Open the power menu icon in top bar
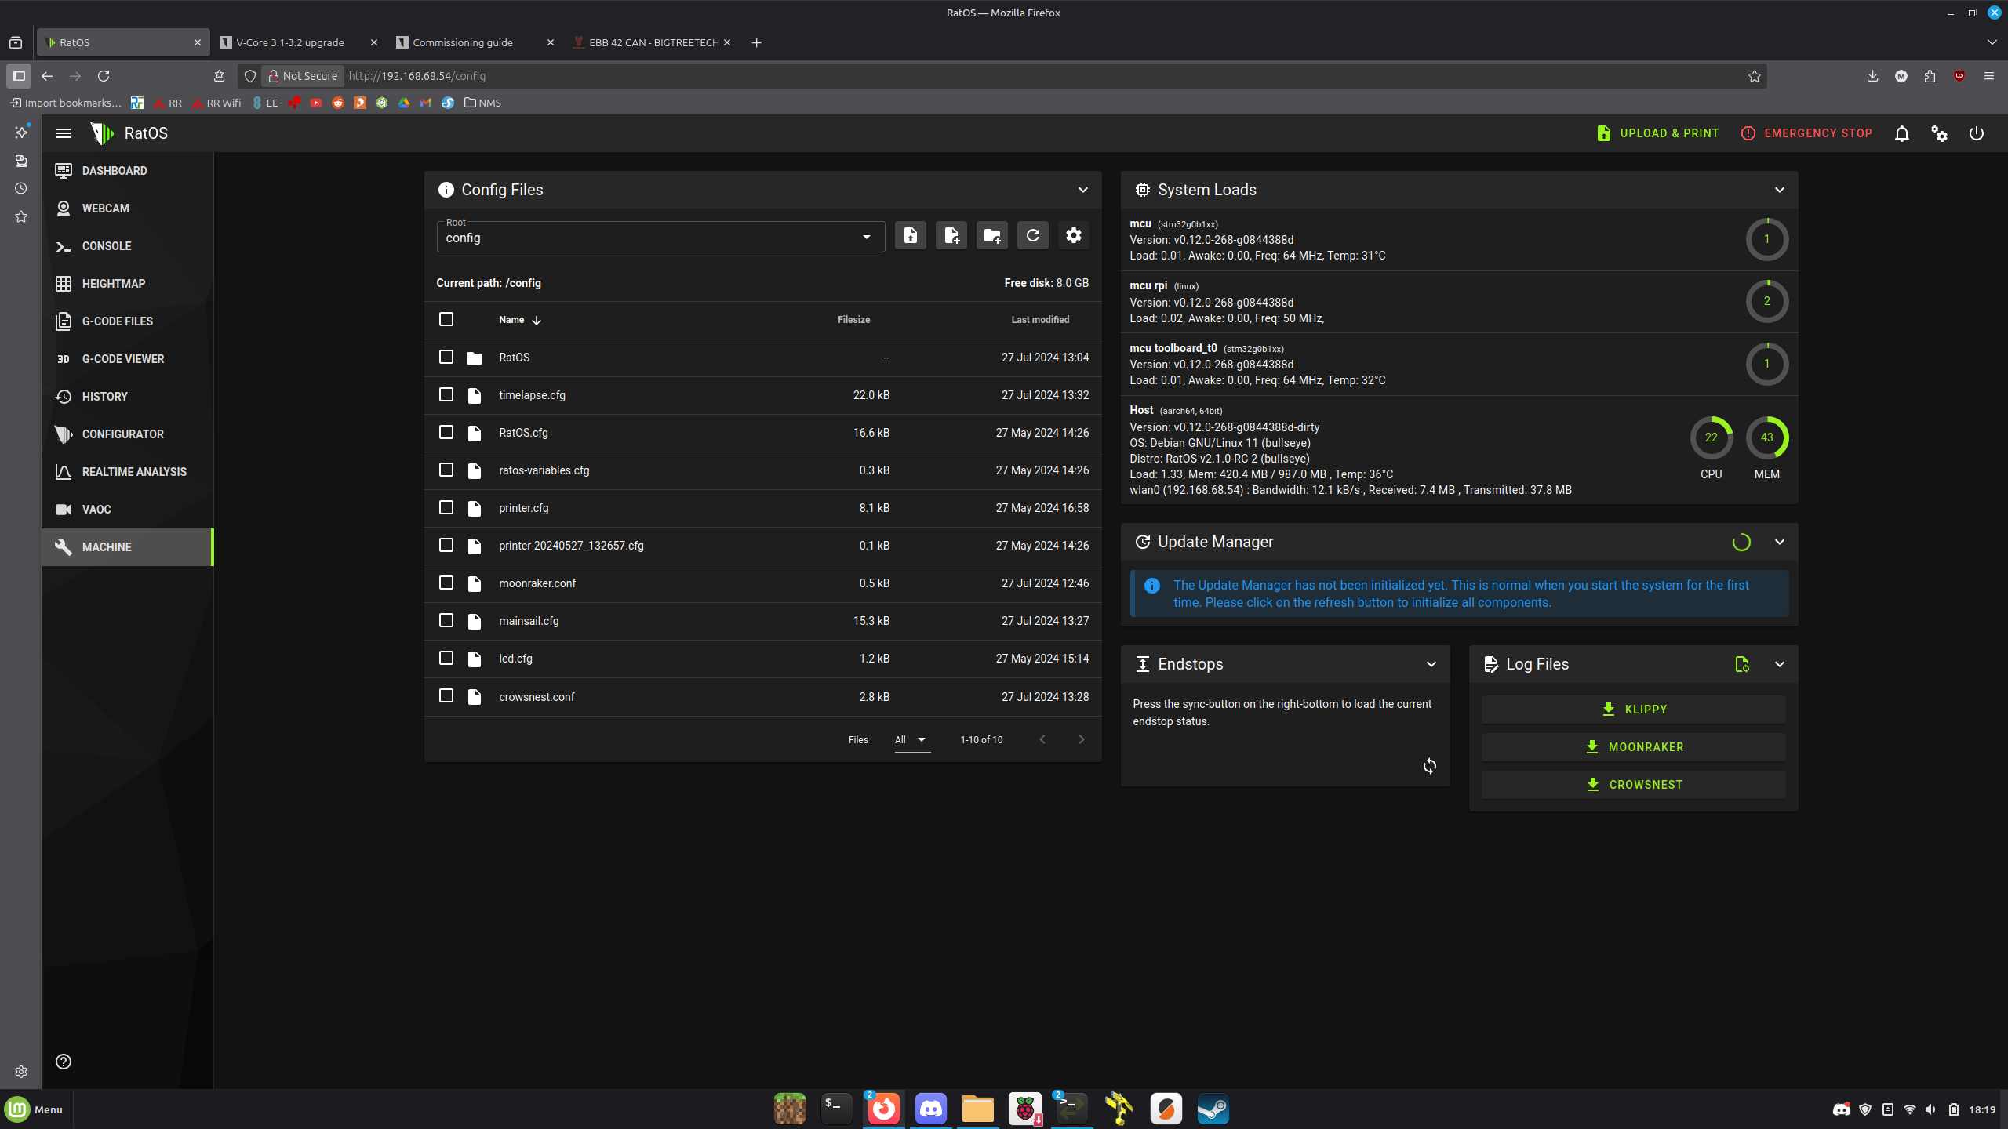2008x1129 pixels. pyautogui.click(x=1976, y=133)
